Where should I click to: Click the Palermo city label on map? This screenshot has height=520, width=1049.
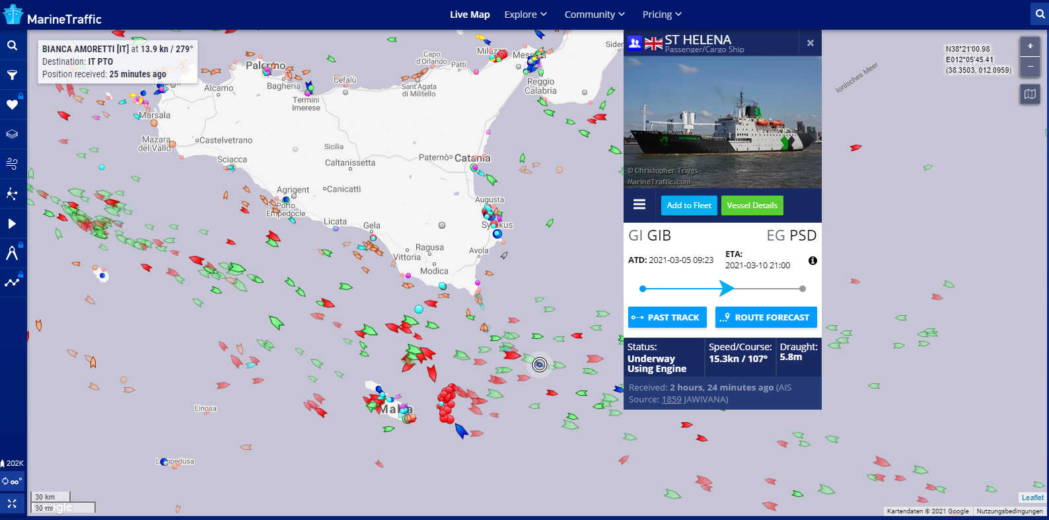[x=266, y=65]
